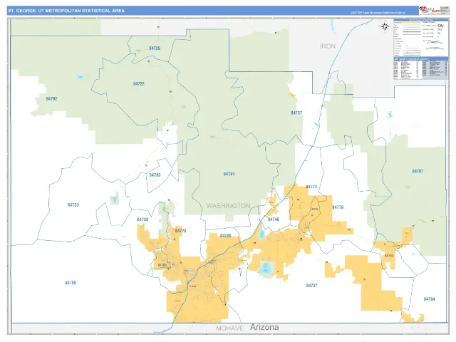
Task: Open the ZIP Code index list box
Action: [421, 68]
